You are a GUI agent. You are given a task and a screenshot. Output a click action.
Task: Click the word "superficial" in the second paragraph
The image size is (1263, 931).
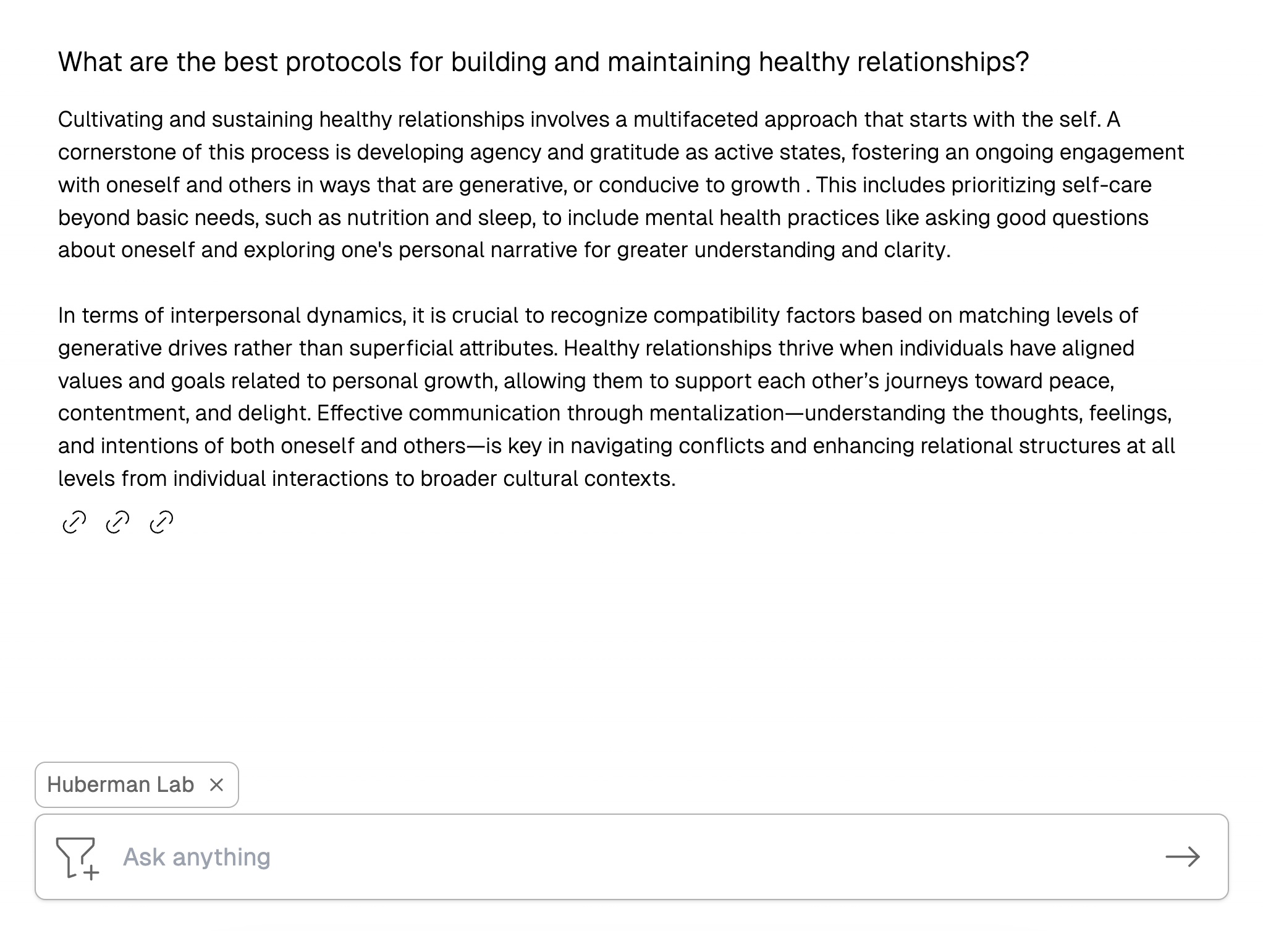pos(400,348)
